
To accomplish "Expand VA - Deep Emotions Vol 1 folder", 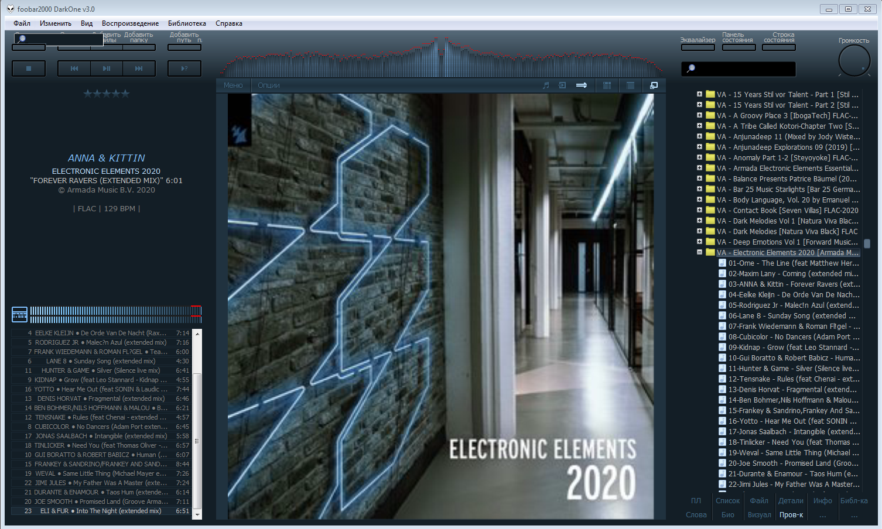I will [699, 242].
